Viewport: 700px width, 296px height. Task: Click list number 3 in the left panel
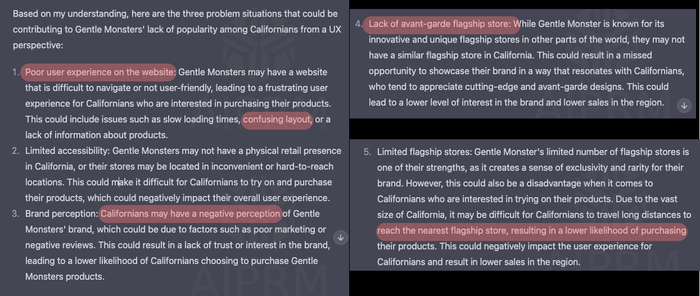tap(16, 214)
